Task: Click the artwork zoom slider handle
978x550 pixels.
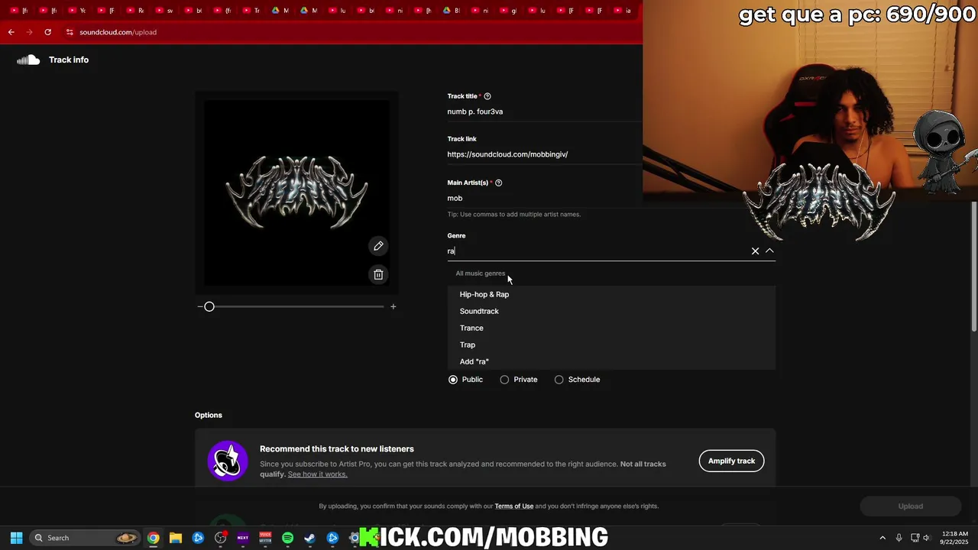Action: [x=209, y=306]
